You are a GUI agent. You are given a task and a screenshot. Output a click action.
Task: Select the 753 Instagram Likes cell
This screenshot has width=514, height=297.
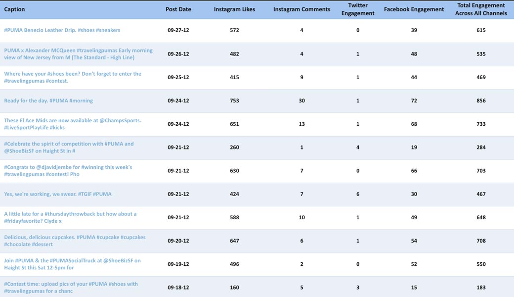tap(234, 100)
